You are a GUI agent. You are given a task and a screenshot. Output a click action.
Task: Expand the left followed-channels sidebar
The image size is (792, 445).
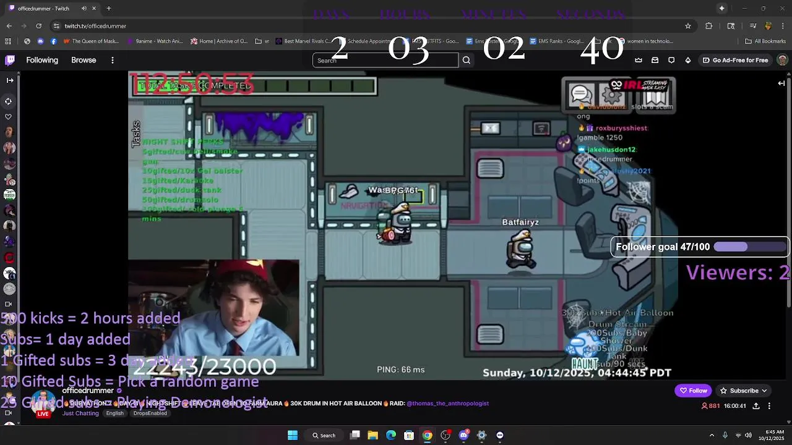[x=9, y=80]
